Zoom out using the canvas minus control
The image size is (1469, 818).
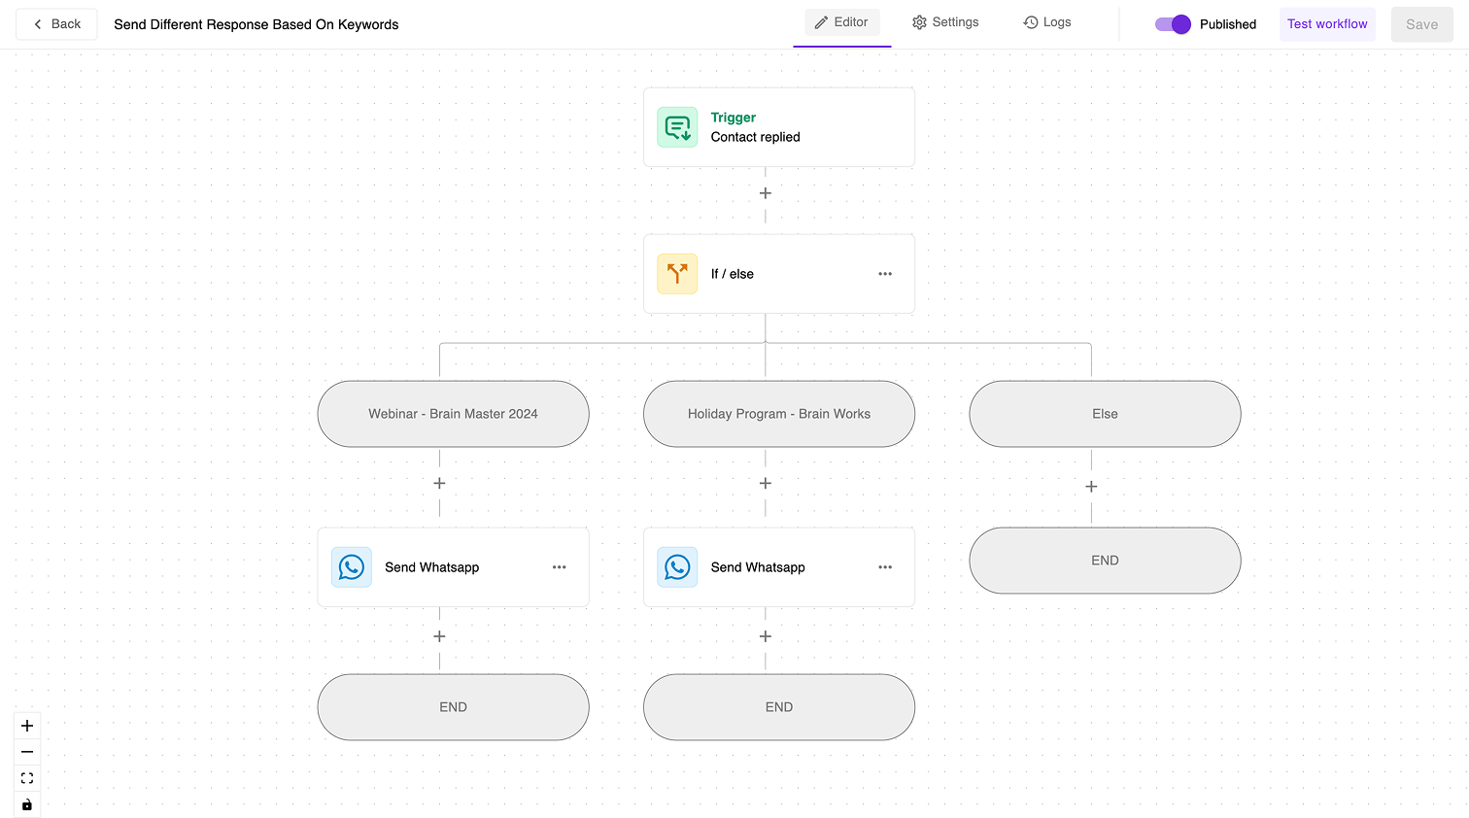coord(26,751)
